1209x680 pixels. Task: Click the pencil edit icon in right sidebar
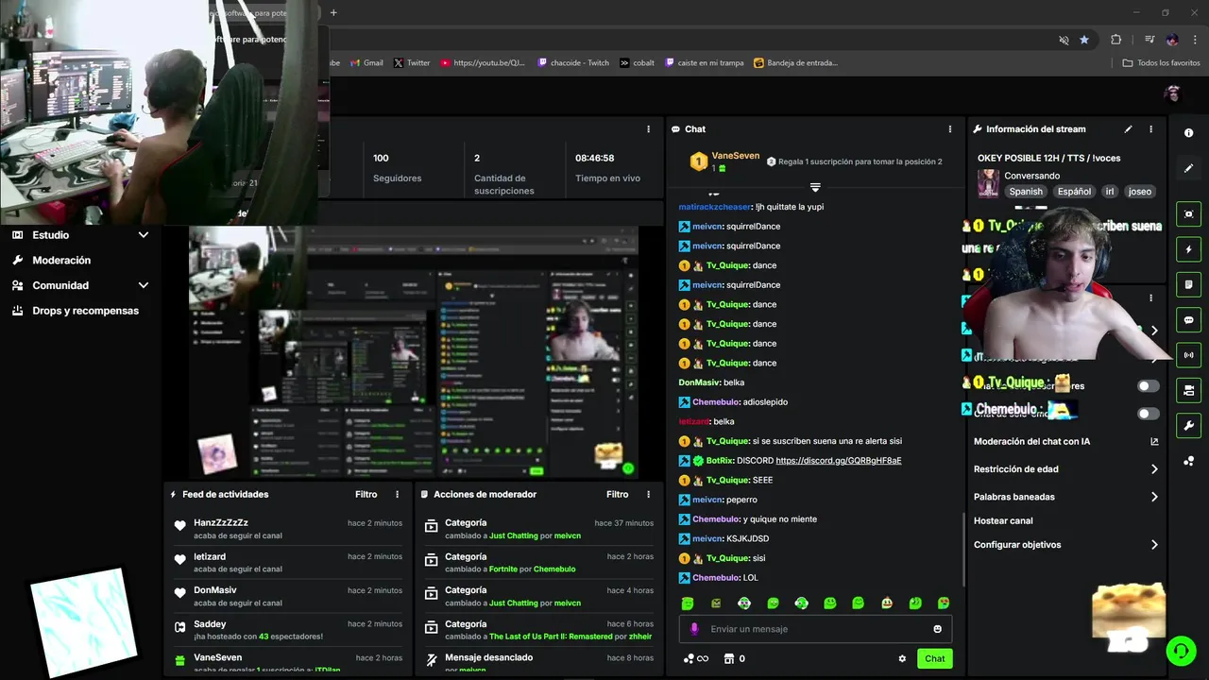[x=1188, y=168]
